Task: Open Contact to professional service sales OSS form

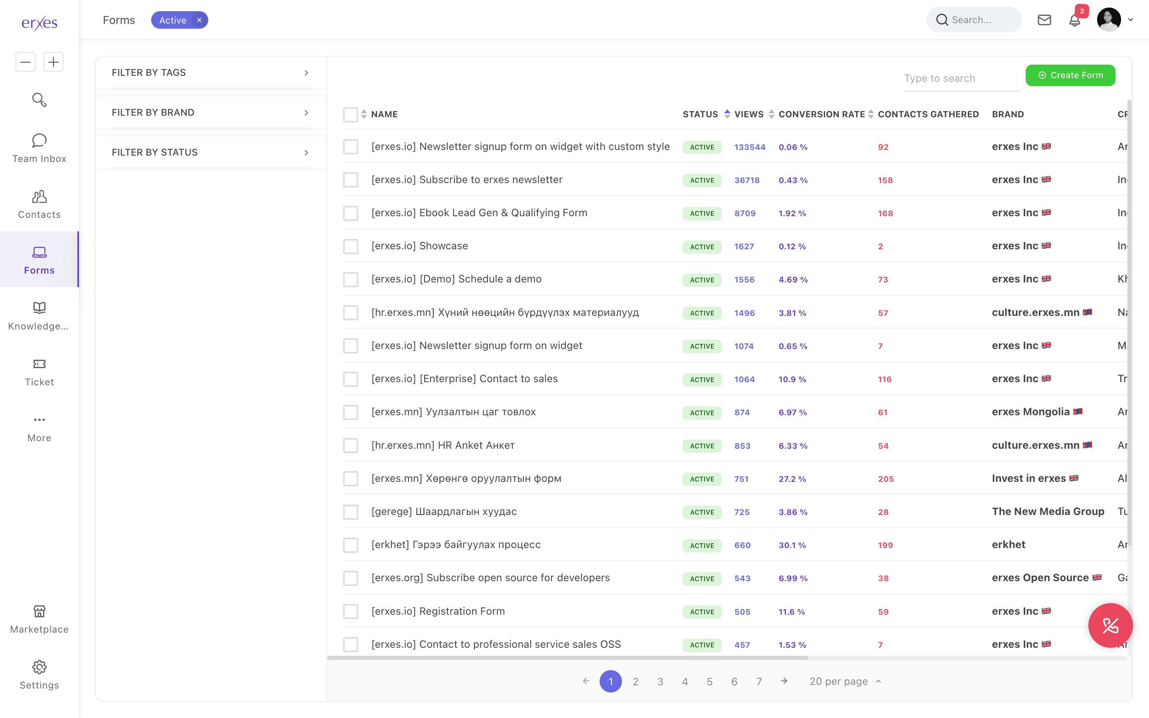Action: tap(496, 644)
